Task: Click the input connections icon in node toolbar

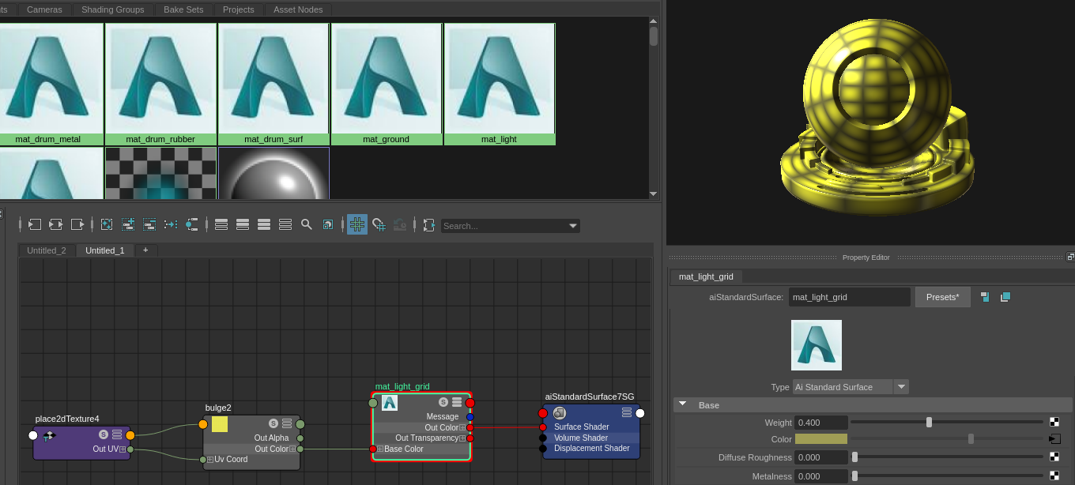Action: point(34,225)
